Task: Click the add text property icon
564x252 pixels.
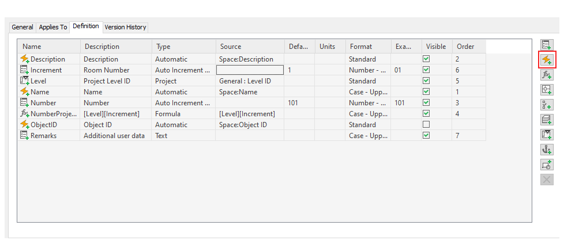Action: (x=547, y=44)
